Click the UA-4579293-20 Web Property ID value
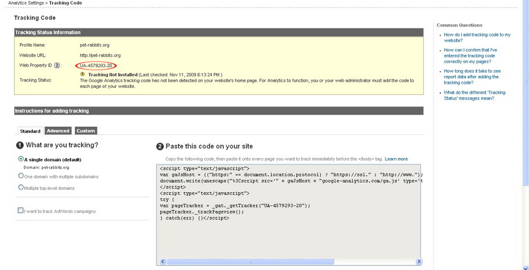This screenshot has height=270, width=529. 96,65
